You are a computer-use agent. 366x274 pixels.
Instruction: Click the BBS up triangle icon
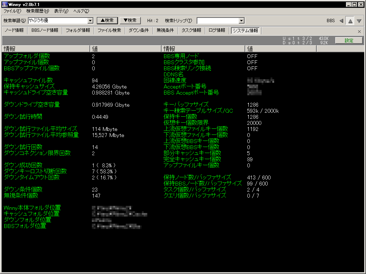[x=350, y=21]
